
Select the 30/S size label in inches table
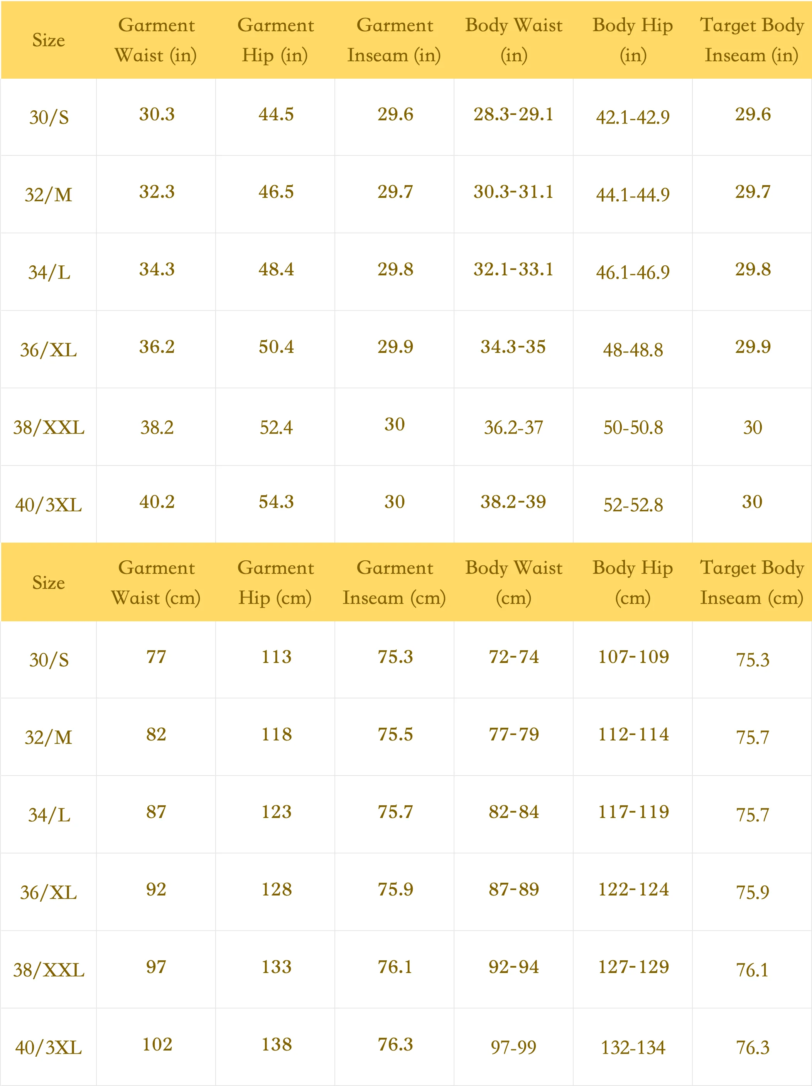[49, 117]
